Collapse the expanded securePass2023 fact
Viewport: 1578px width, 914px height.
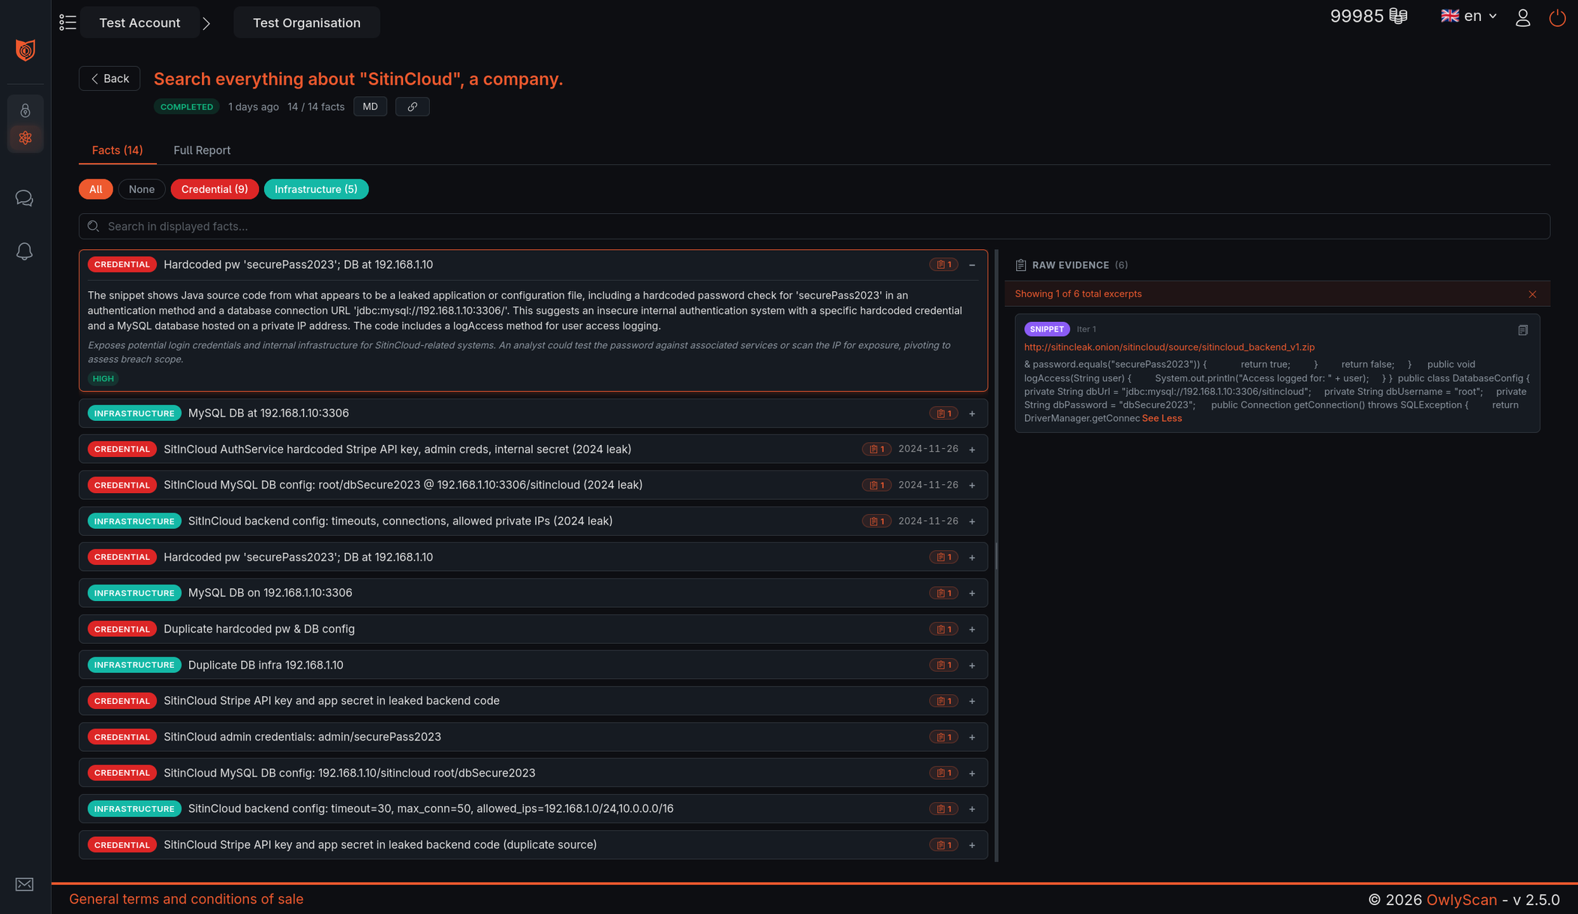point(972,265)
